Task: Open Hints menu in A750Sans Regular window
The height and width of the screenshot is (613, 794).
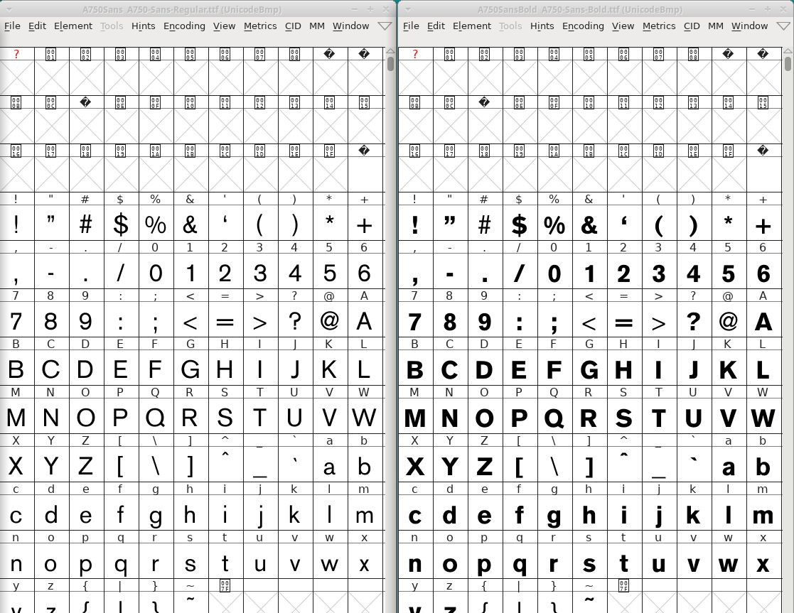Action: pos(144,26)
